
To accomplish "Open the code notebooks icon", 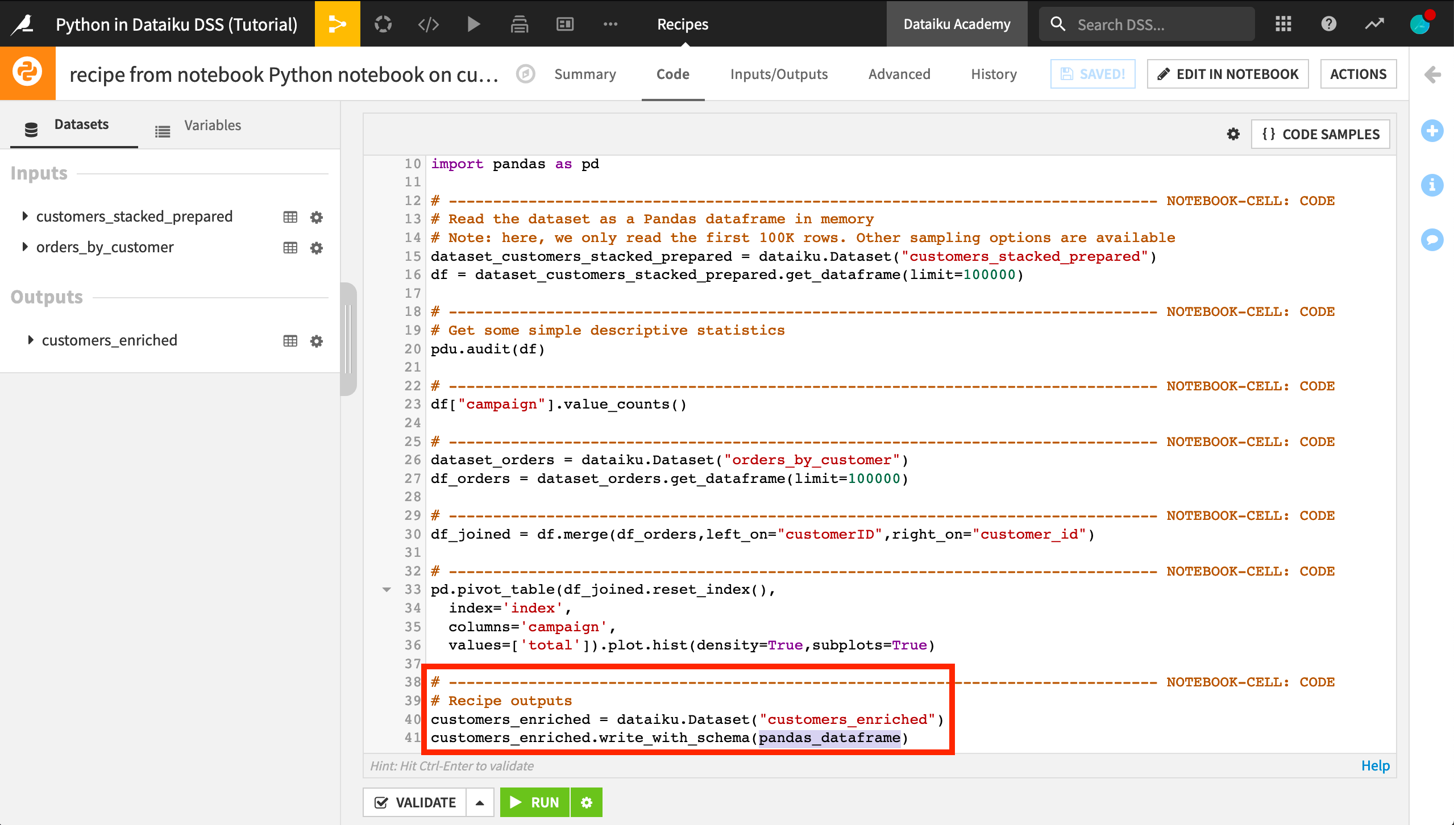I will point(429,24).
